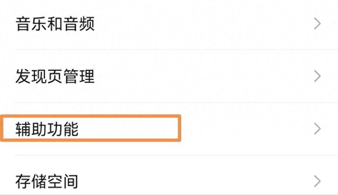Enter discover page management via right arrow
This screenshot has height=195, width=338.
pos(317,76)
